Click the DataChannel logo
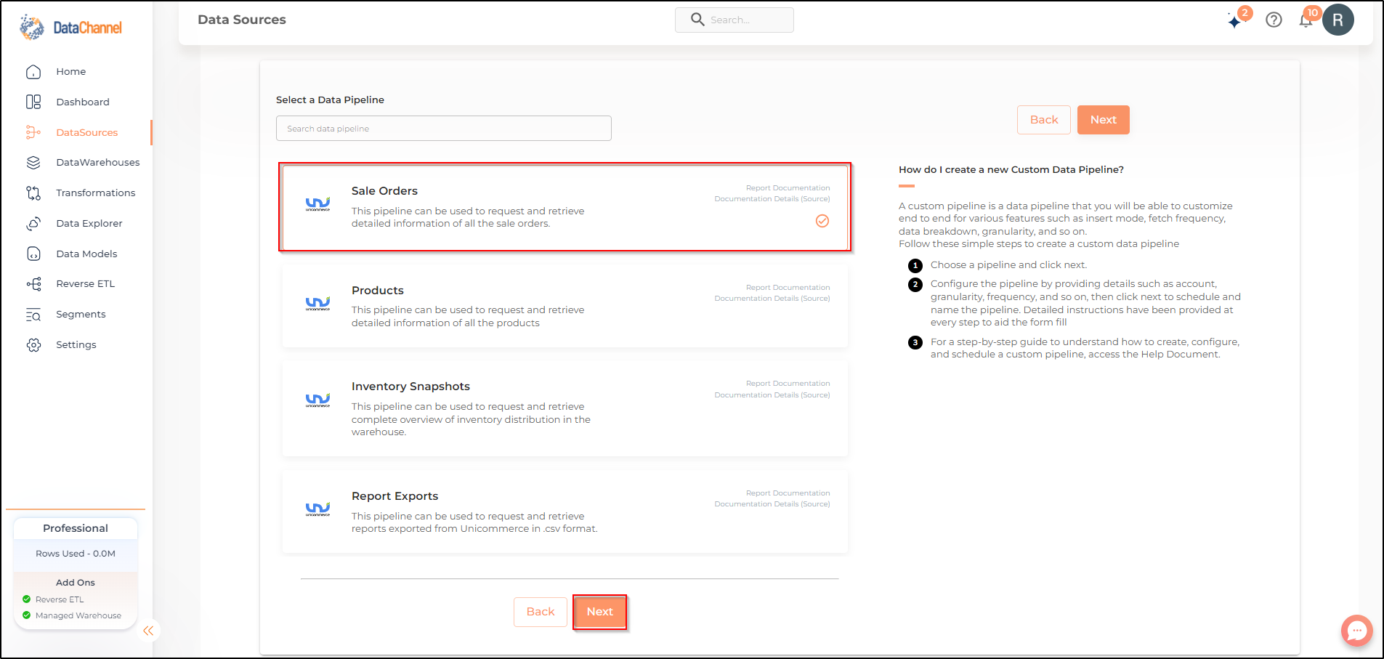 click(70, 27)
